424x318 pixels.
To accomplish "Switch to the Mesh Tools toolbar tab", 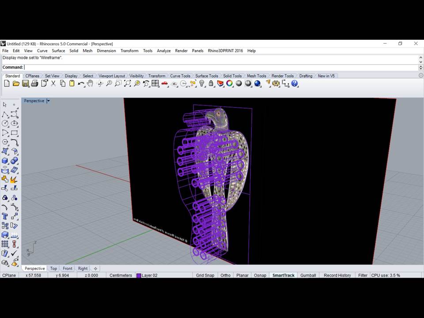I will pyautogui.click(x=256, y=76).
